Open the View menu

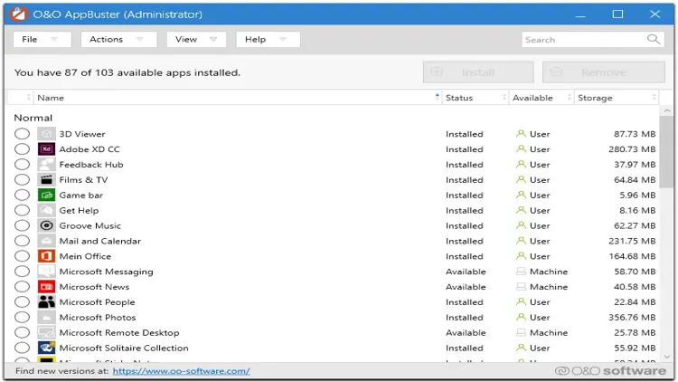196,40
